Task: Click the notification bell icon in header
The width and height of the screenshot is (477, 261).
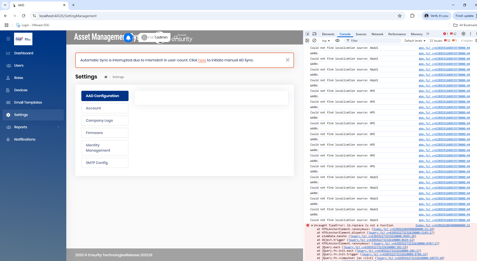Action: (128, 38)
